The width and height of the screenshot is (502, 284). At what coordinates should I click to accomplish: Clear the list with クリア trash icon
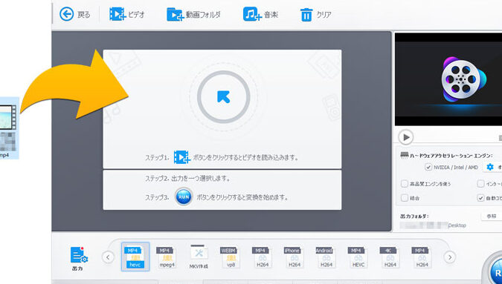(x=315, y=14)
